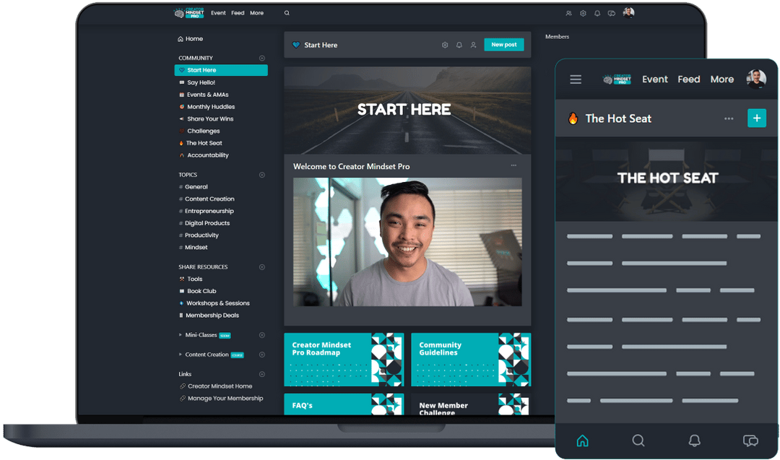The height and width of the screenshot is (460, 780).
Task: Open the Manage Your Membership link
Action: (225, 399)
